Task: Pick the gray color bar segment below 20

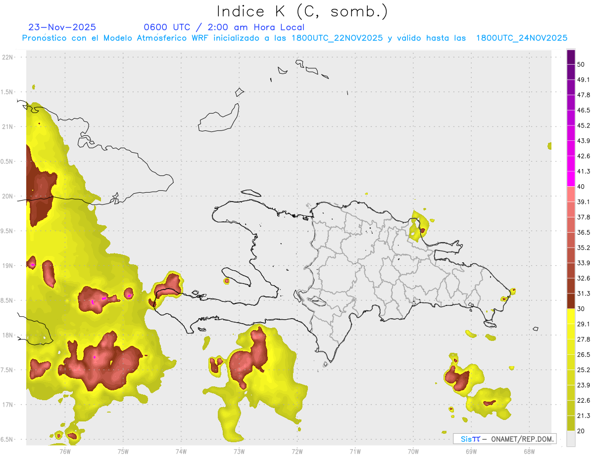Action: point(571,438)
